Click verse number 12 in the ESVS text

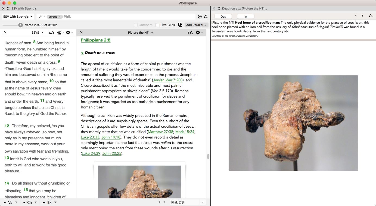click(7, 126)
